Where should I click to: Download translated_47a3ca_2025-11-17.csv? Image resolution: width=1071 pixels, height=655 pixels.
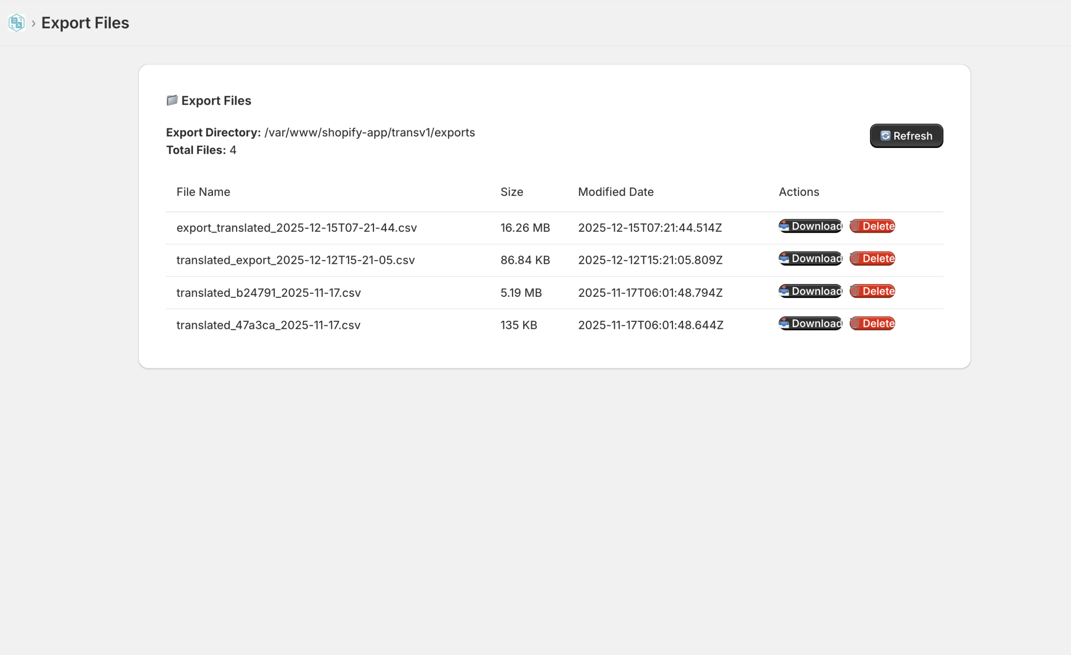(810, 323)
